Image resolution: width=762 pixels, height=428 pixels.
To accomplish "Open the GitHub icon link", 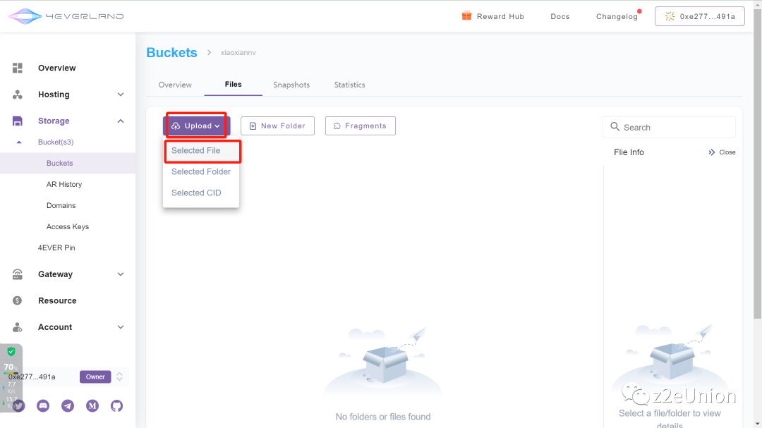I will [x=116, y=405].
